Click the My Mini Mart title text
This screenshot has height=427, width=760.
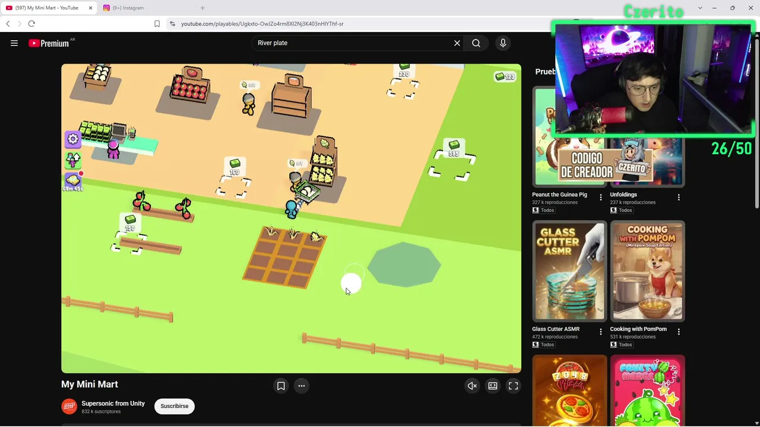90,384
